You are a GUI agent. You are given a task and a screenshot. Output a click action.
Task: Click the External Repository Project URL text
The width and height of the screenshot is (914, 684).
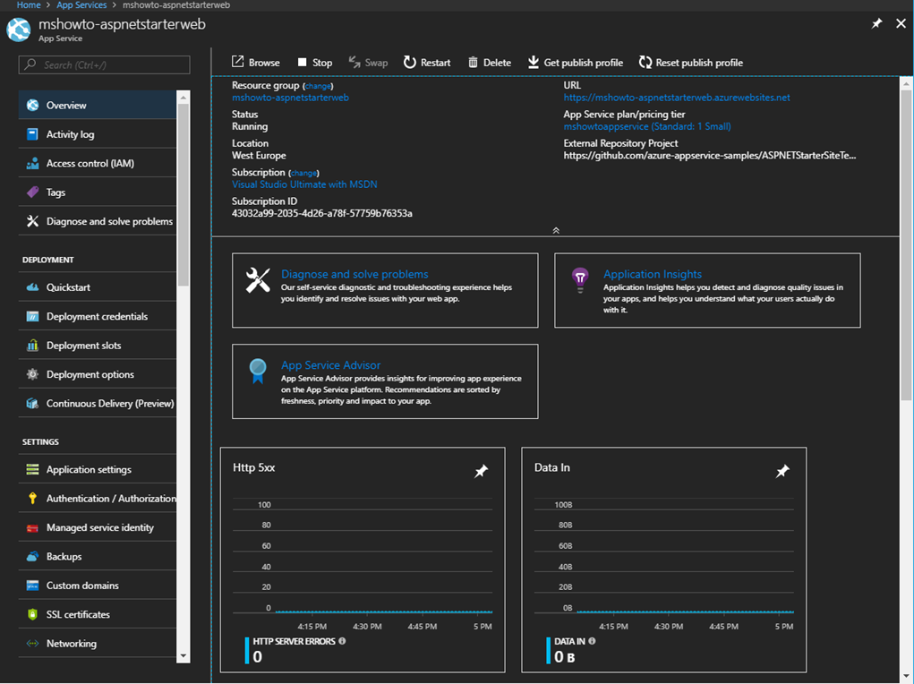pos(709,156)
